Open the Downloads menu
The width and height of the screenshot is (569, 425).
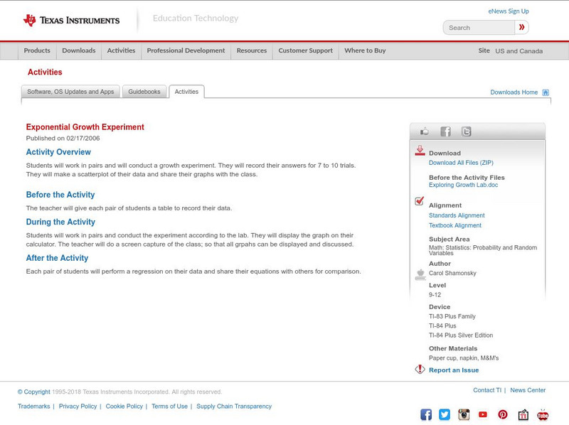(x=79, y=50)
